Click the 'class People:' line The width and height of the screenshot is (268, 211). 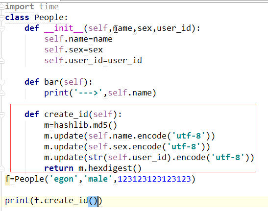click(x=36, y=18)
